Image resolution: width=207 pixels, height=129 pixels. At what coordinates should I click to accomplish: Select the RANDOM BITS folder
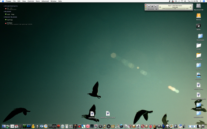click(198, 113)
